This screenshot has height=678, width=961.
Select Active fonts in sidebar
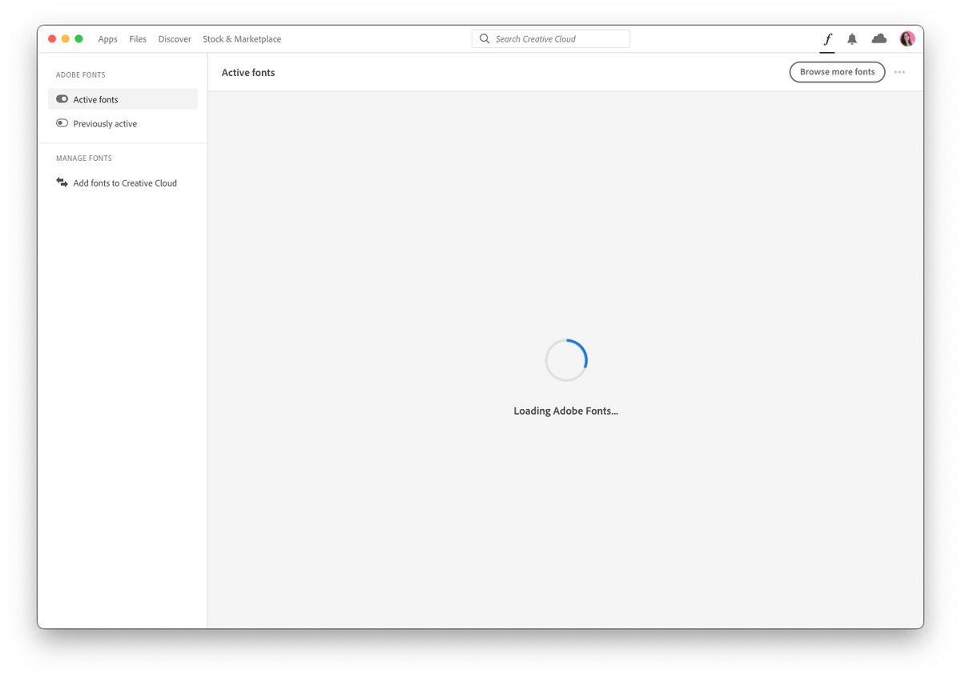[x=123, y=99]
